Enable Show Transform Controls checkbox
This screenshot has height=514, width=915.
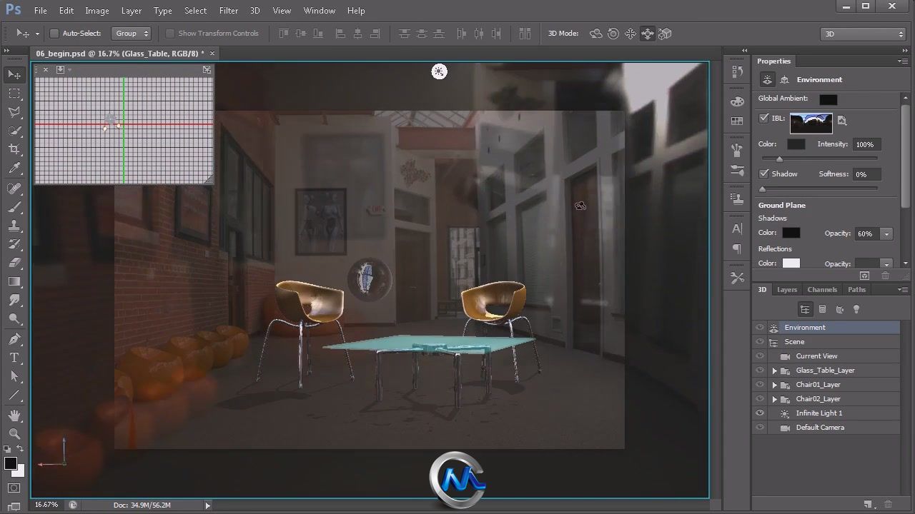click(170, 34)
